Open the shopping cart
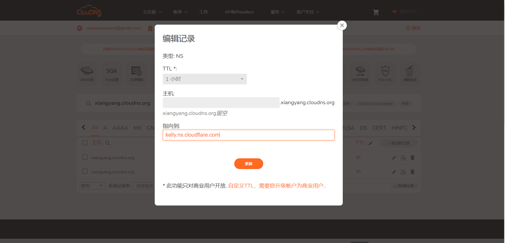This screenshot has width=505, height=243. coord(376,12)
